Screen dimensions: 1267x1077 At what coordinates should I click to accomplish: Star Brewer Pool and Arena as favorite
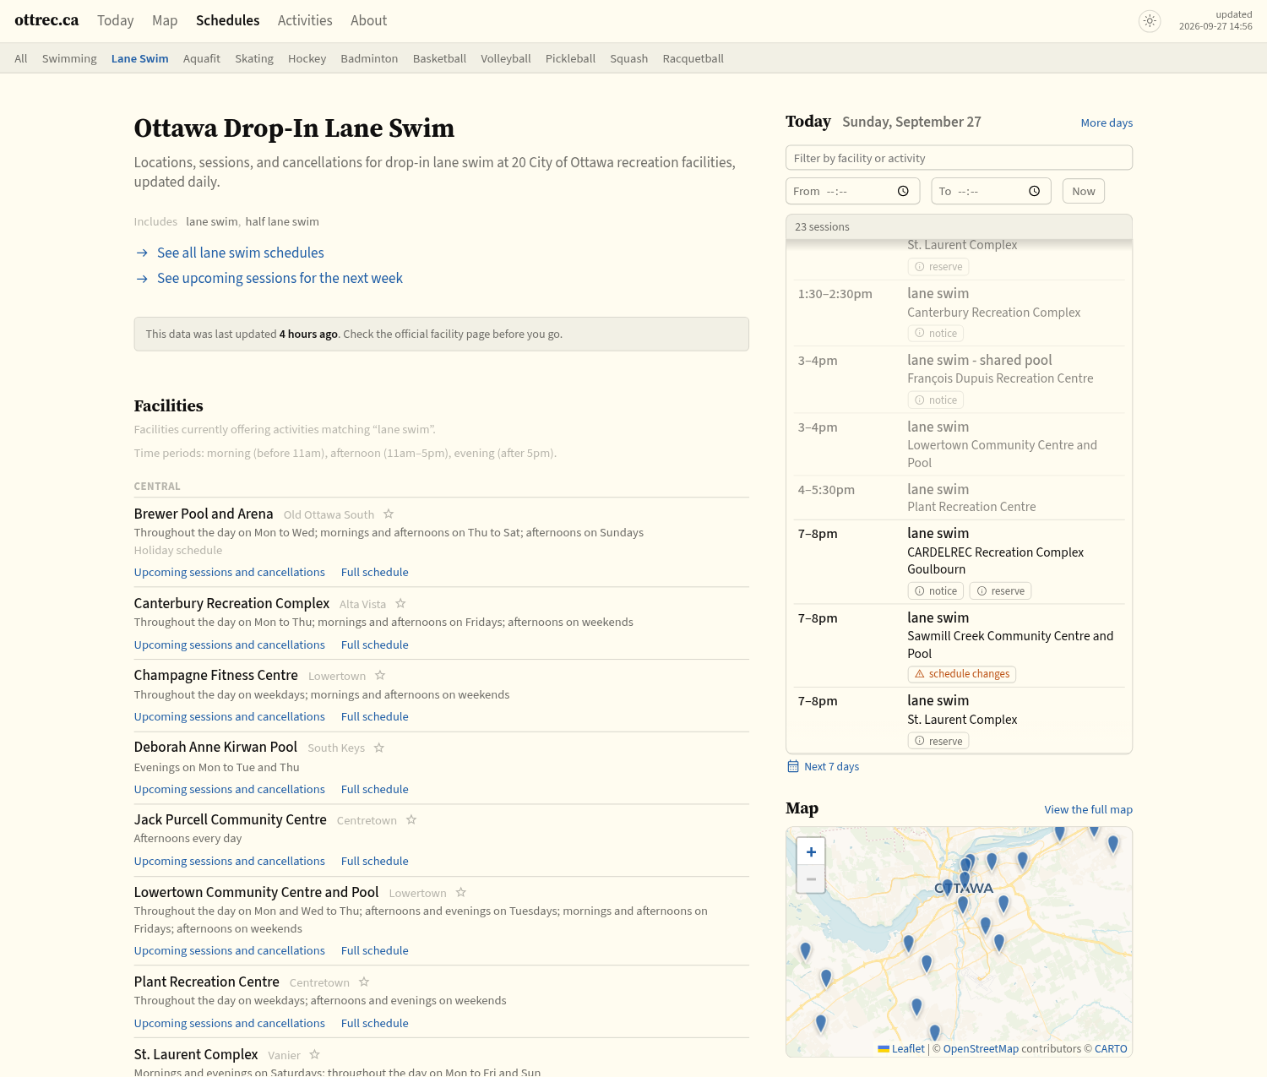coord(389,514)
